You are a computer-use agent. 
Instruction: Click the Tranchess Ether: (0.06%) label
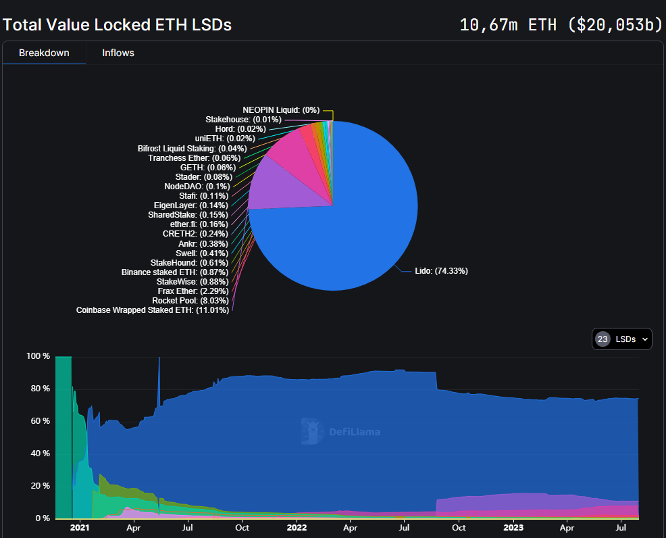[x=195, y=158]
